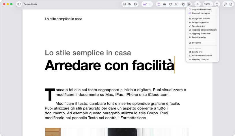This screenshot has width=235, height=136.
Task: Click the large drop cap letter T
Action: click(50, 94)
